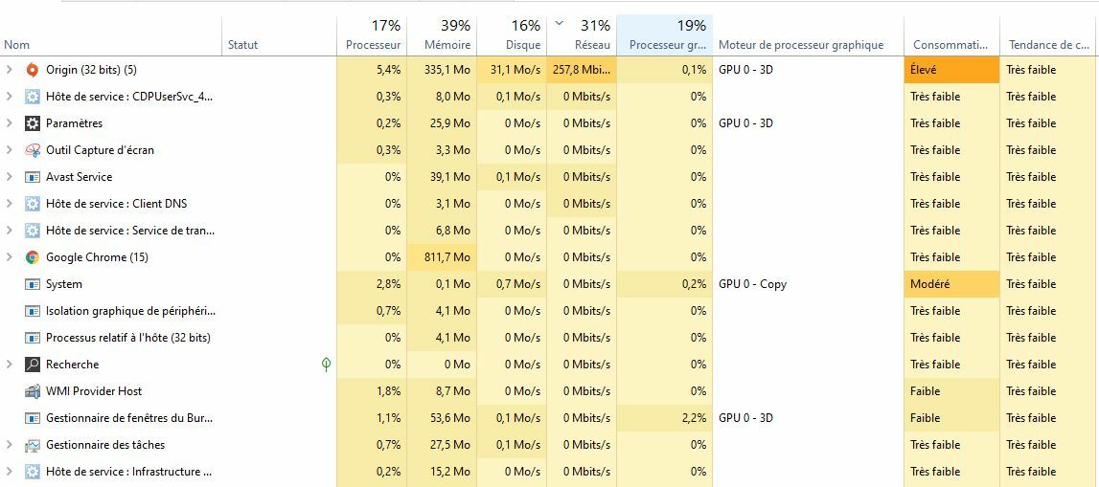
Task: Click the Recherche magnifier icon
Action: [32, 365]
